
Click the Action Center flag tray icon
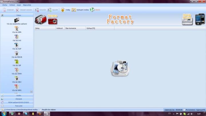coord(177,114)
